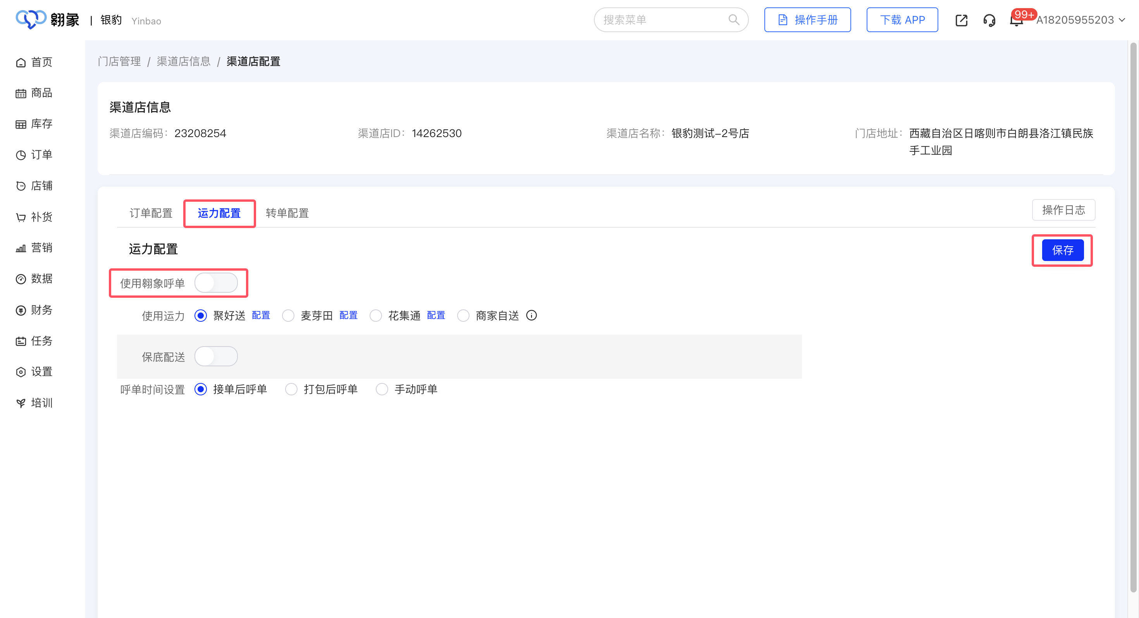Select 打包后呼单 radio option

(291, 389)
